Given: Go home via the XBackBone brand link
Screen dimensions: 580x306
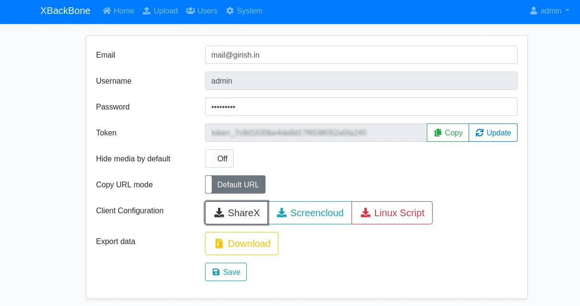Looking at the screenshot, I should click(65, 11).
